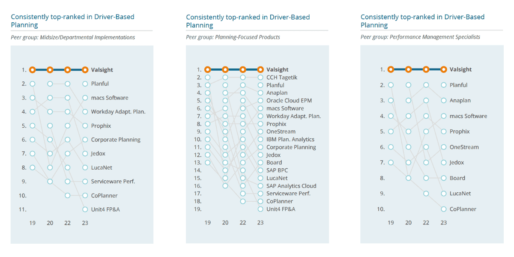Click the Workday Adapt. Plan. label in Midsize/Departmental chart
This screenshot has height=257, width=514.
coord(118,112)
